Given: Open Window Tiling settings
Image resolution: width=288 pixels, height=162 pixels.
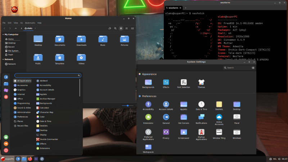Looking at the screenshot, I should pos(219,134).
